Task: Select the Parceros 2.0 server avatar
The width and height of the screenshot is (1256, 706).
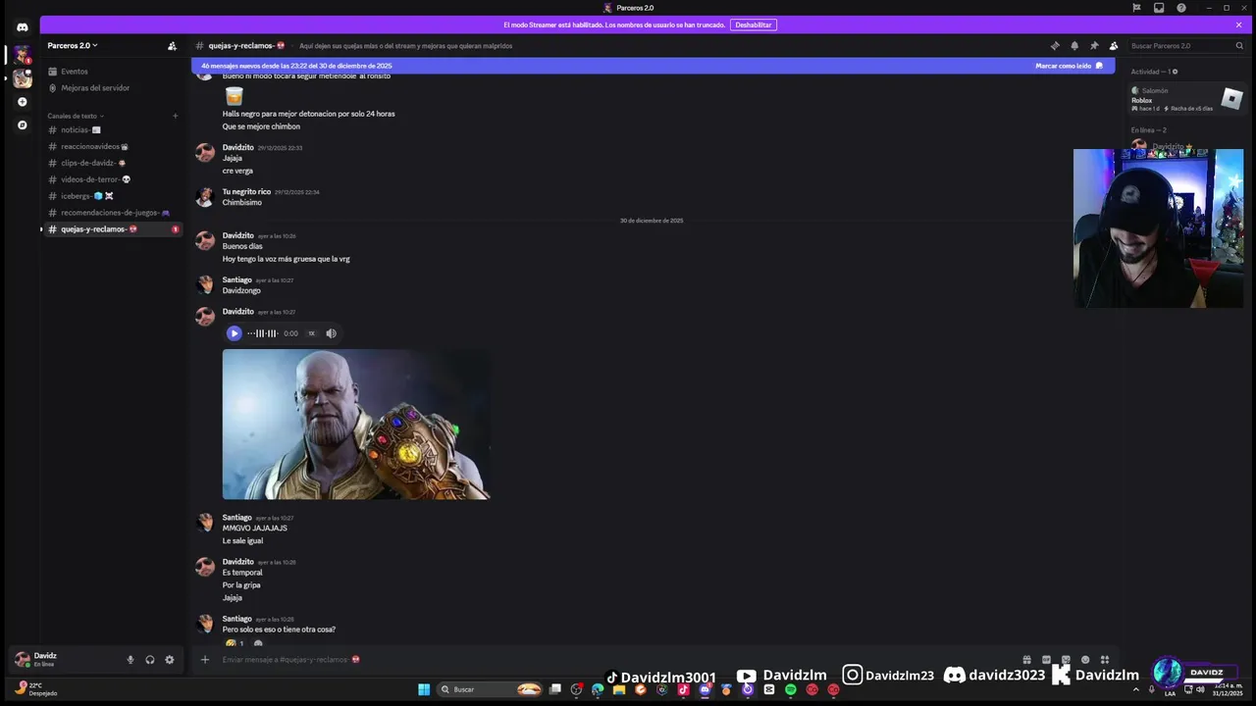Action: pyautogui.click(x=22, y=55)
